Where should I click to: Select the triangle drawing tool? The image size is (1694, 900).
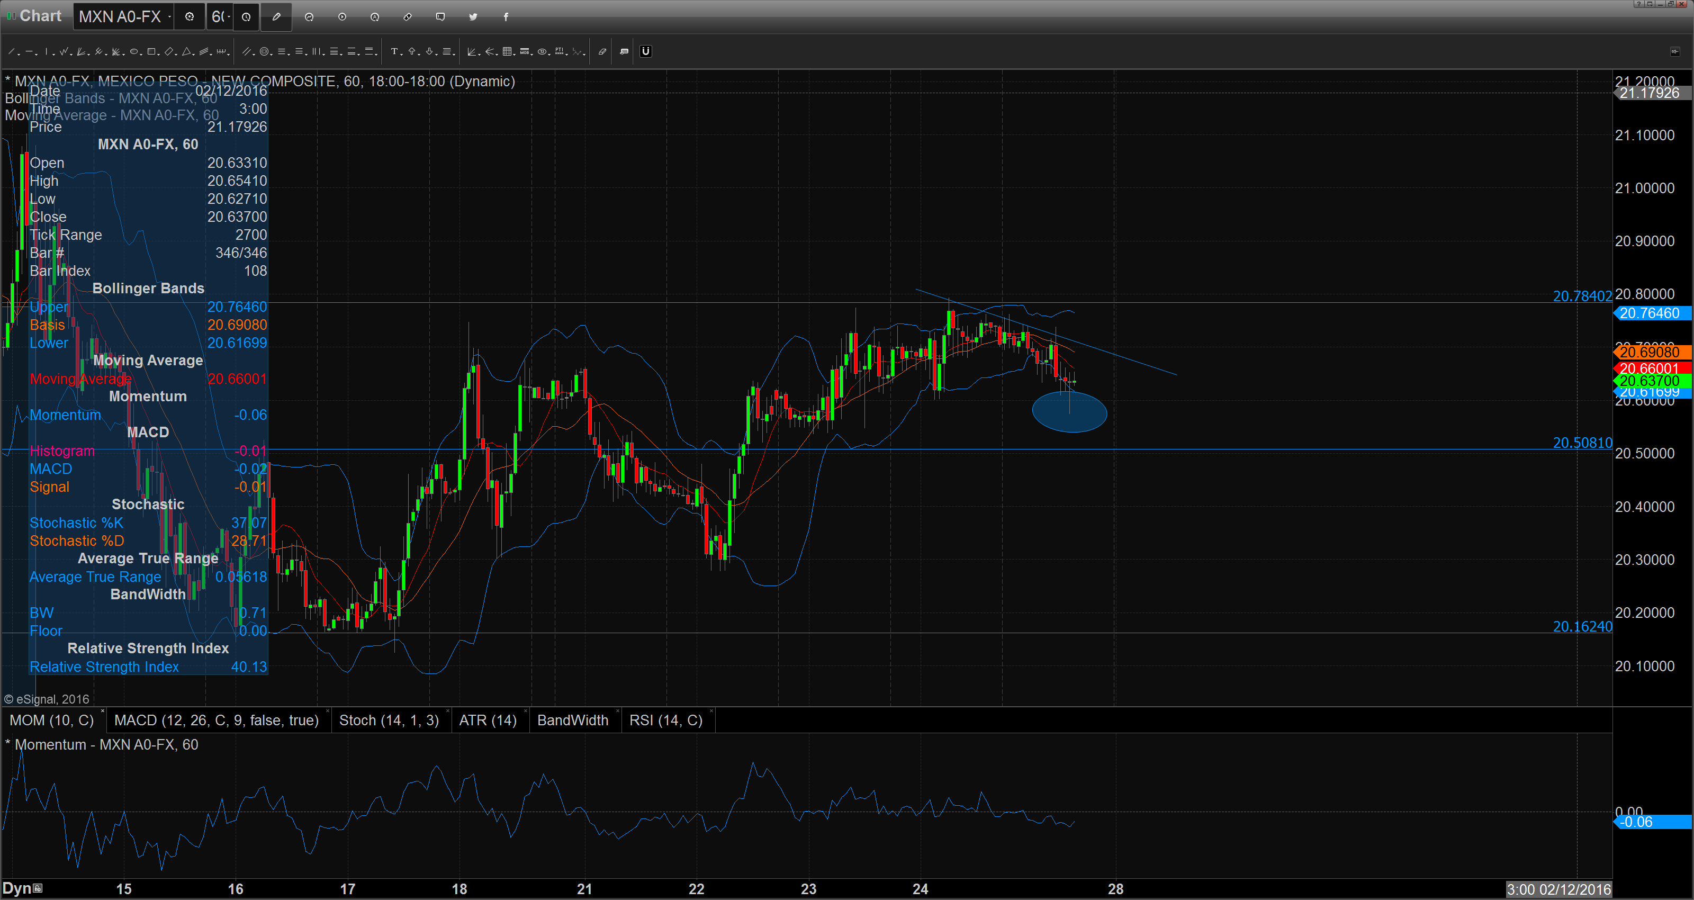187,51
